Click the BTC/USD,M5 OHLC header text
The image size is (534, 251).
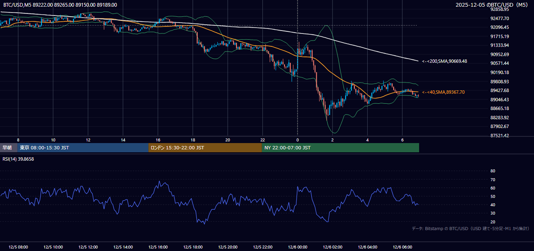60,5
